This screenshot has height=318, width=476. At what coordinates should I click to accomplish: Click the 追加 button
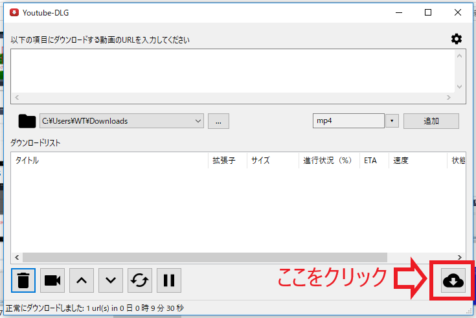coord(431,121)
